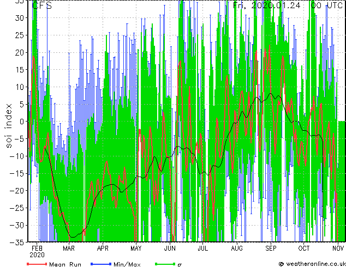Screen dimensions: 346x267
Task: Click the SEP month axis label
Action: pos(271,248)
